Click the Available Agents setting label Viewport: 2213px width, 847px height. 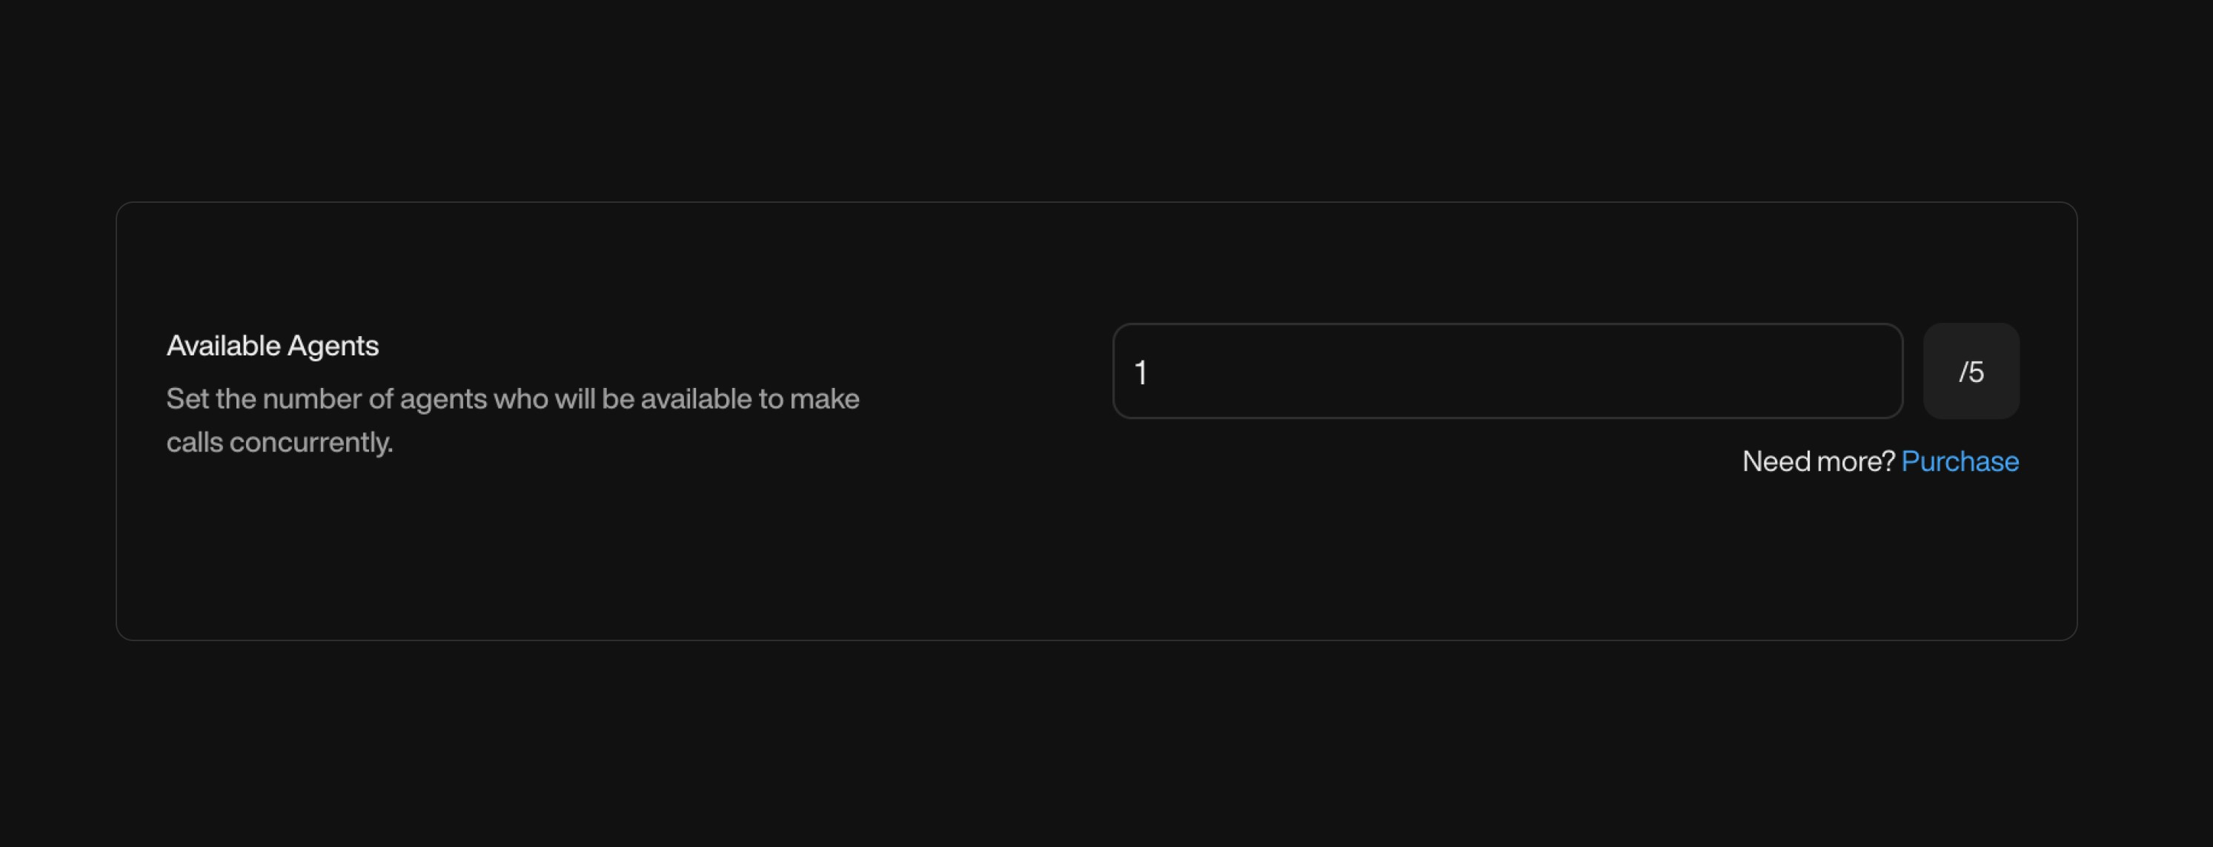pyautogui.click(x=271, y=345)
